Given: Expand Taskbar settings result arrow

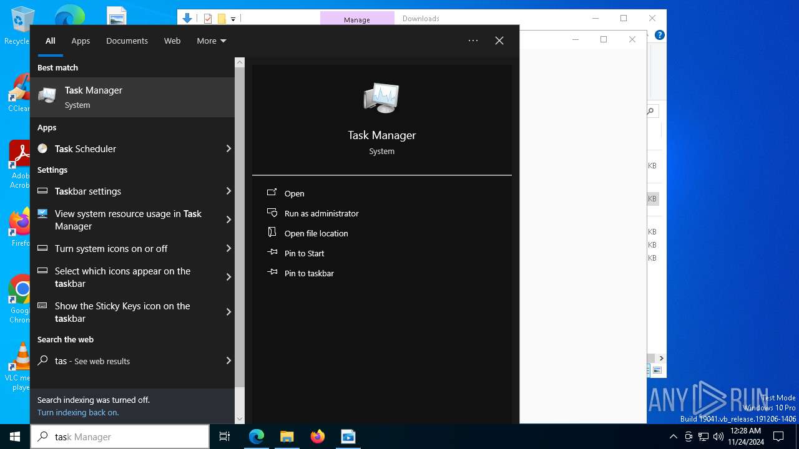Looking at the screenshot, I should (228, 191).
